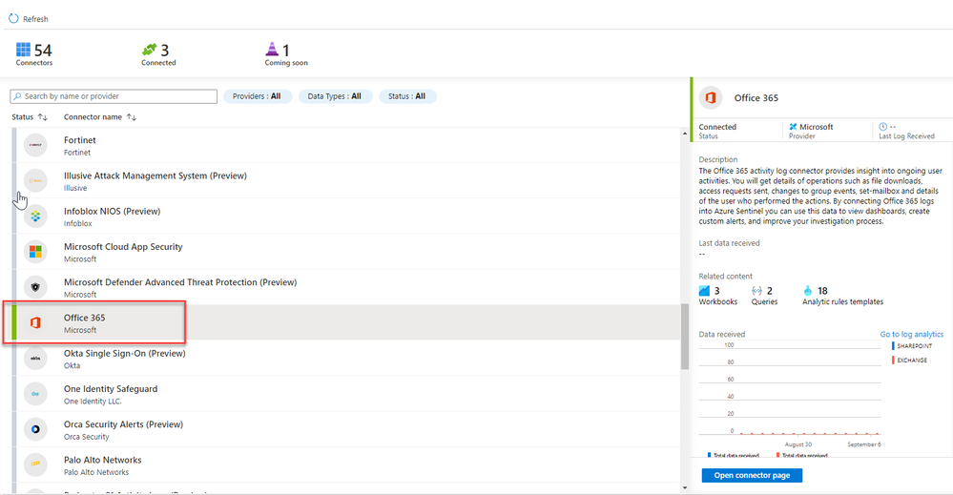Select the Office 365 connector row

346,322
